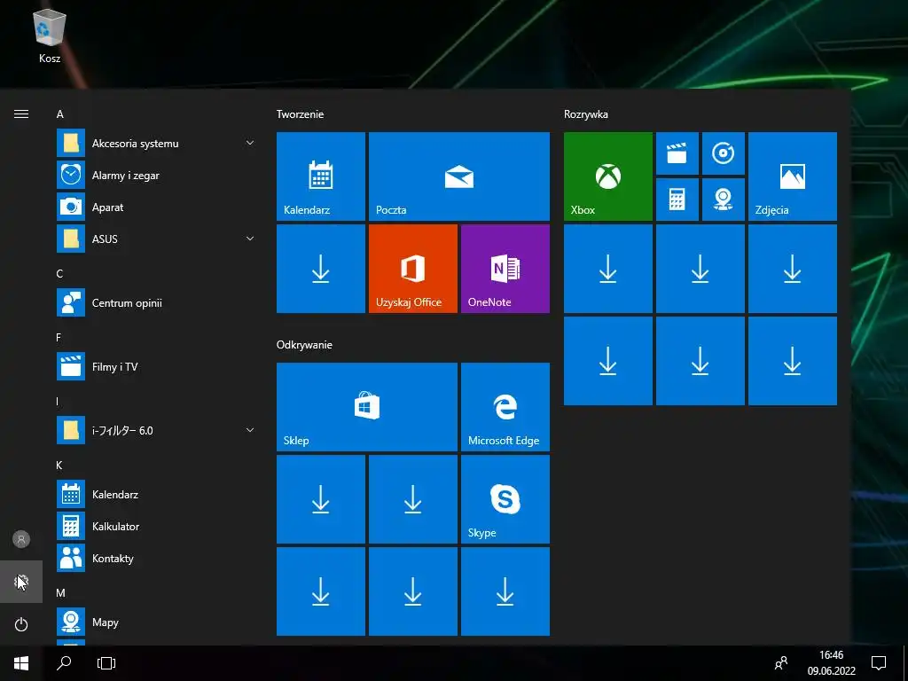Open the small Filmy clapperboard tile
908x681 pixels.
pyautogui.click(x=677, y=153)
